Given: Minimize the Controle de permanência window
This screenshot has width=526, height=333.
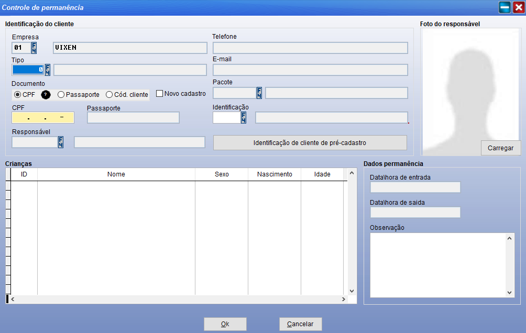Looking at the screenshot, I should point(505,7).
